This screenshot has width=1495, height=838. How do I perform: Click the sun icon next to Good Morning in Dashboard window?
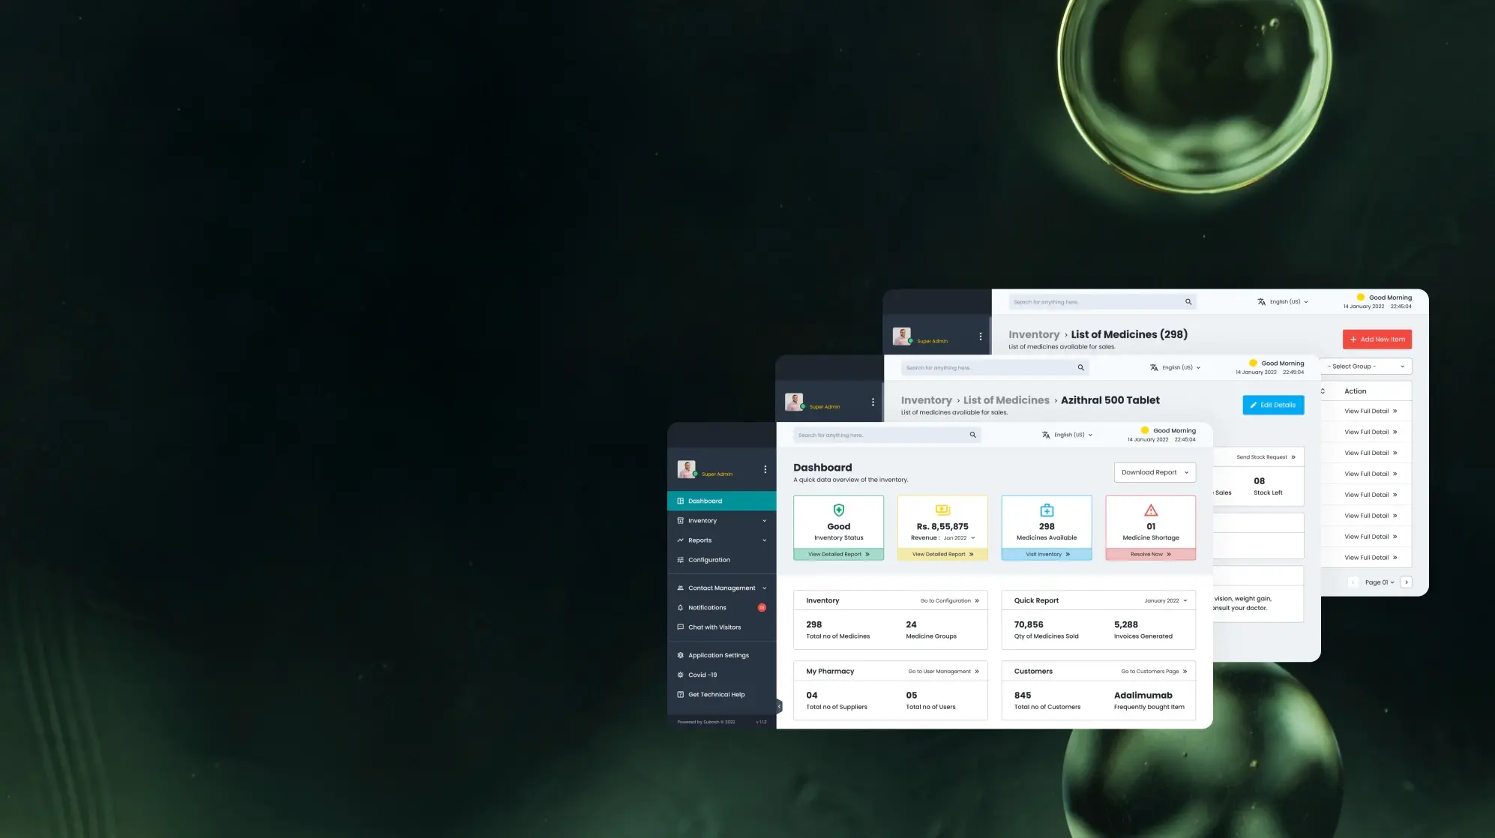pyautogui.click(x=1144, y=430)
